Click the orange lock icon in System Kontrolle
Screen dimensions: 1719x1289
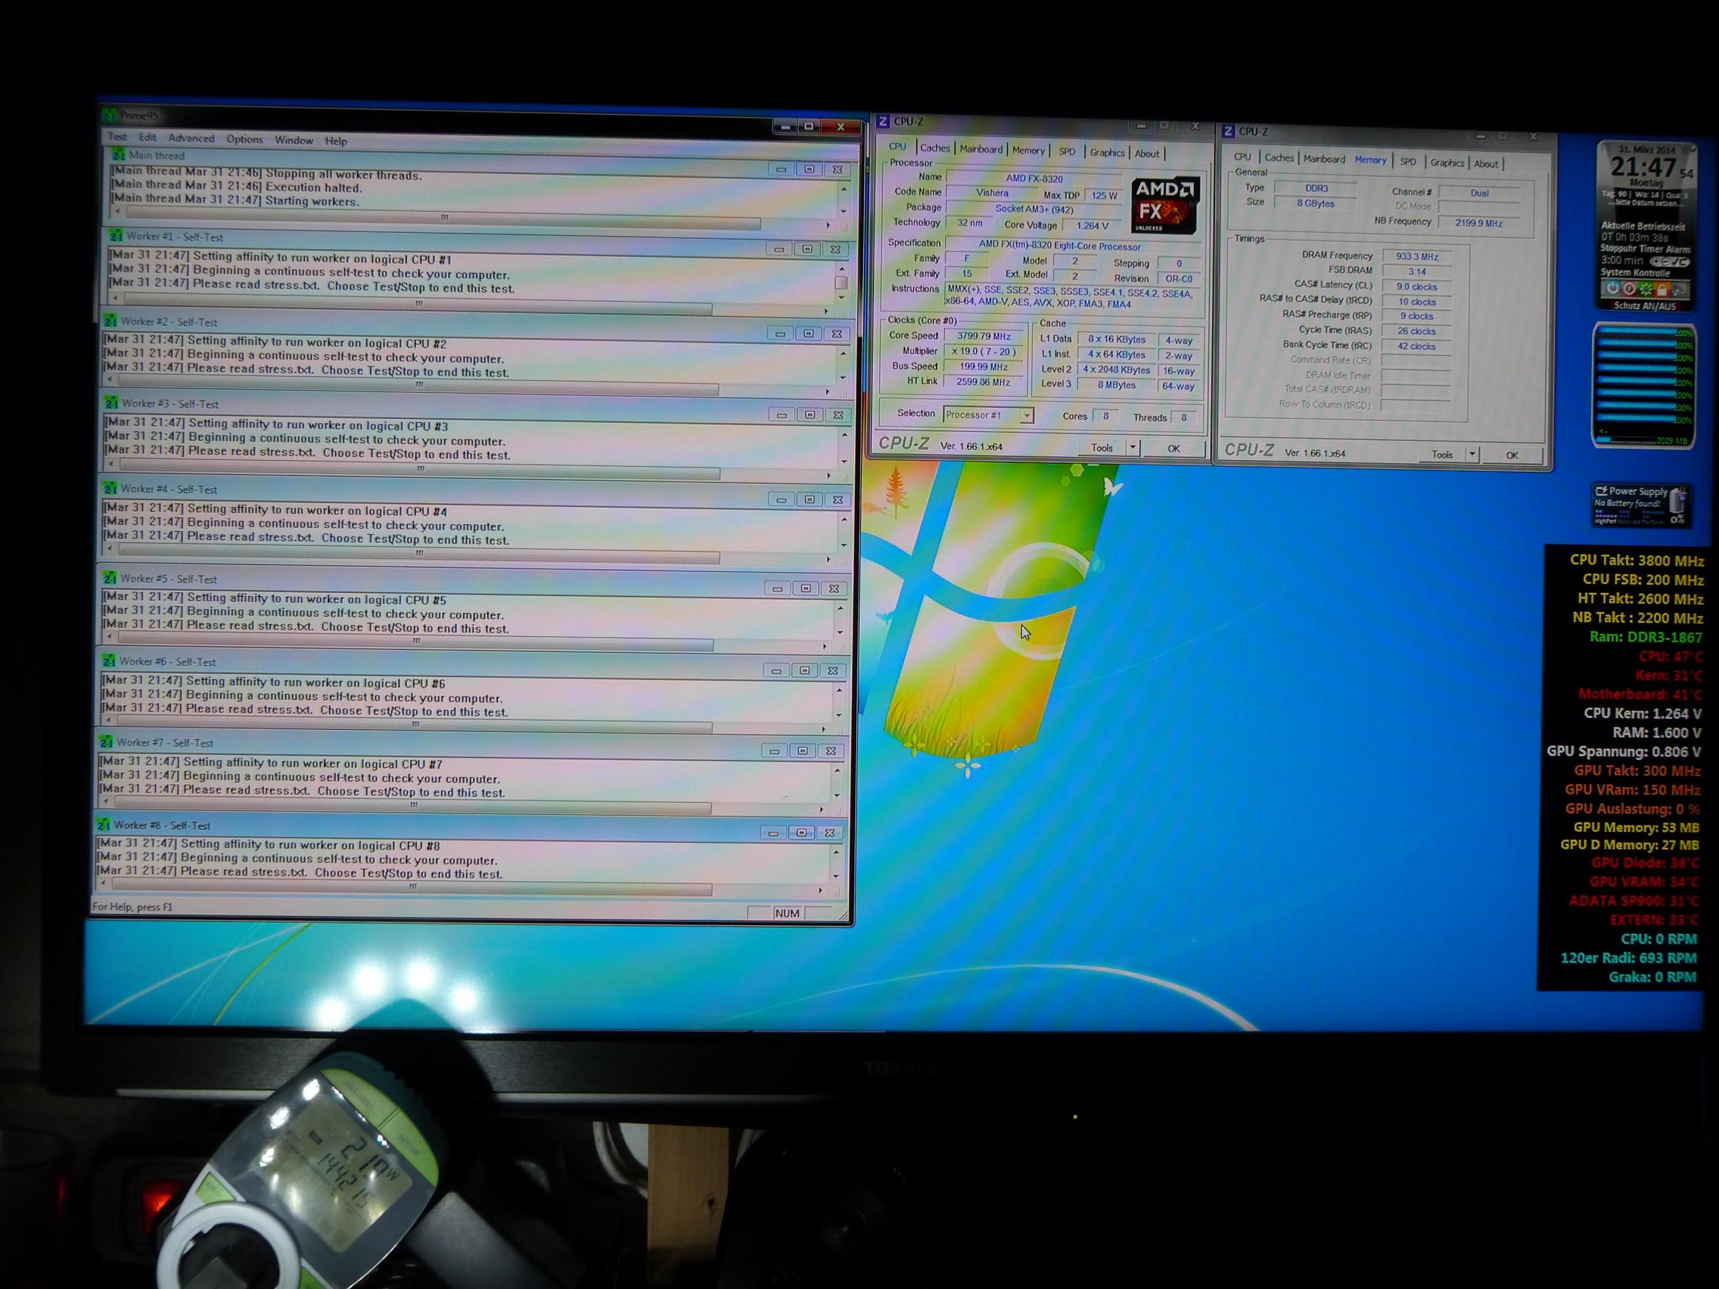(x=1662, y=289)
